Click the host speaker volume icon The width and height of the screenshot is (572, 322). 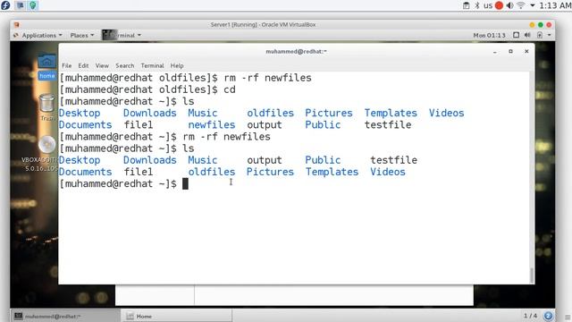tap(509, 5)
